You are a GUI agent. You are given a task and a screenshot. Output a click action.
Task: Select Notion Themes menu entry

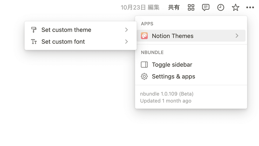point(191,36)
